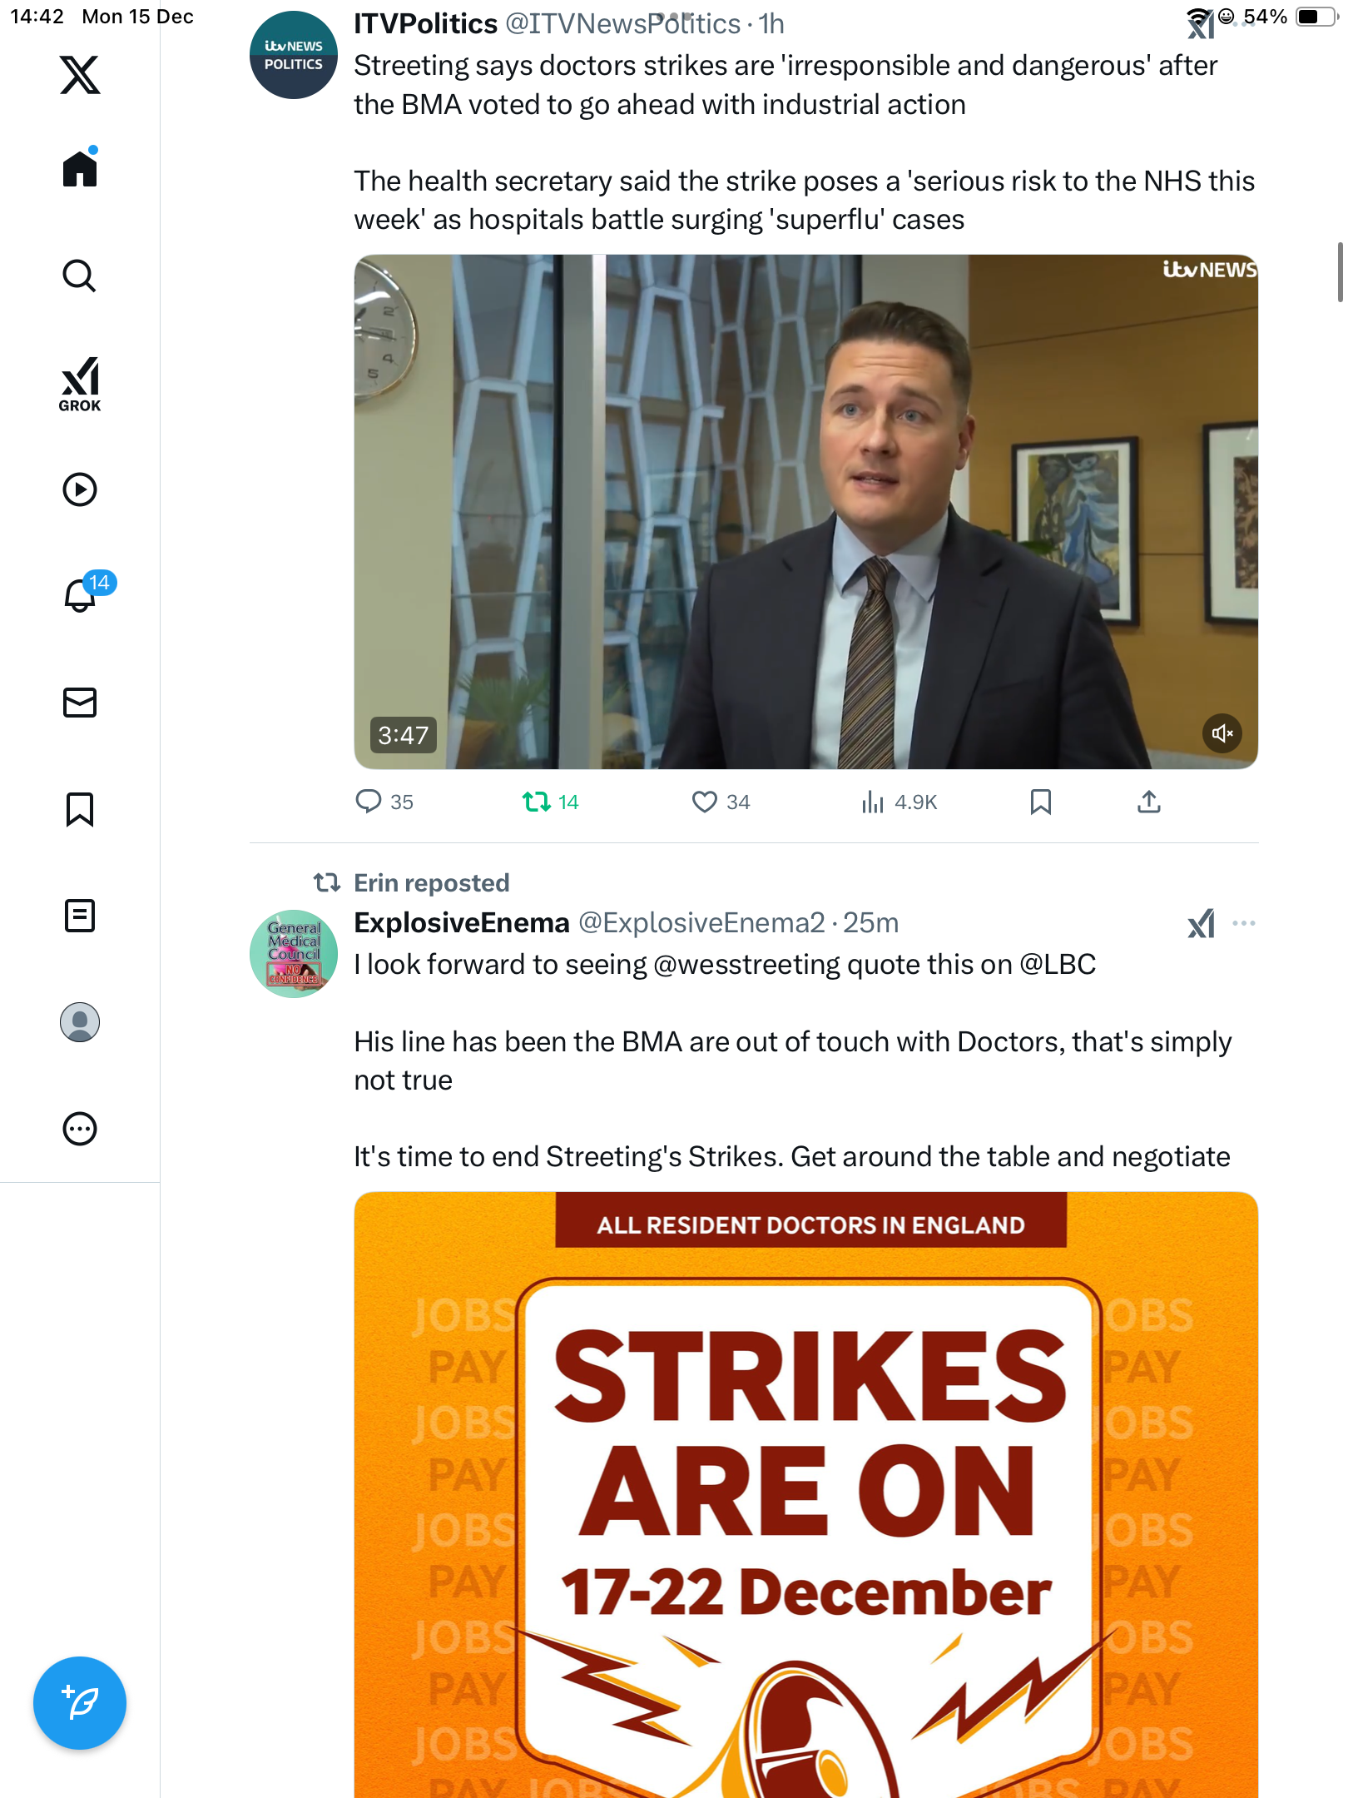1348x1798 pixels.
Task: Open Grok from the sidebar
Action: tap(80, 385)
